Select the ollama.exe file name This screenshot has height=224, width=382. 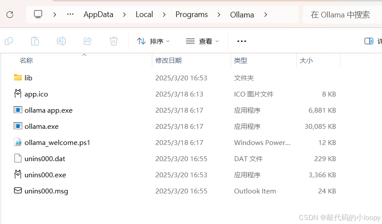pos(42,127)
